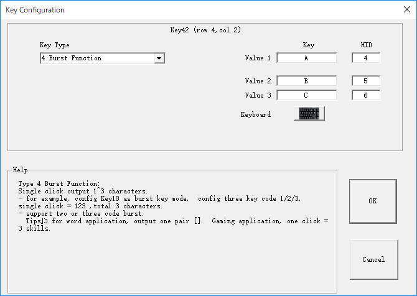Viewport: 417px width, 296px height.
Task: Click the Value 1 Key field
Action: (306, 58)
